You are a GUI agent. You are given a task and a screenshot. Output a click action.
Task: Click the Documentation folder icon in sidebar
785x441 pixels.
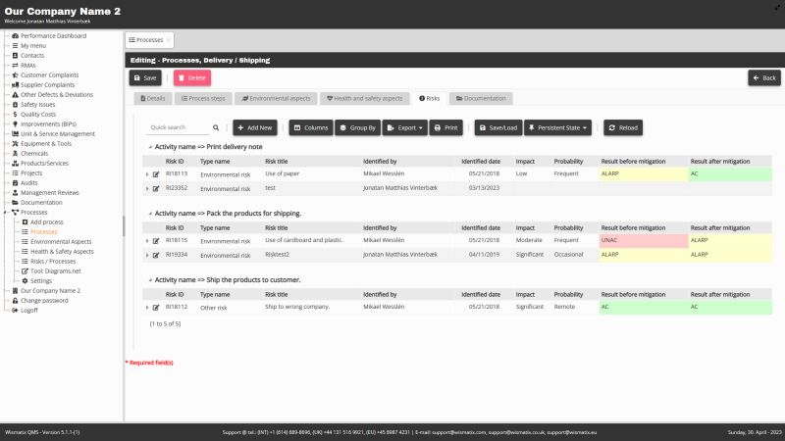15,203
